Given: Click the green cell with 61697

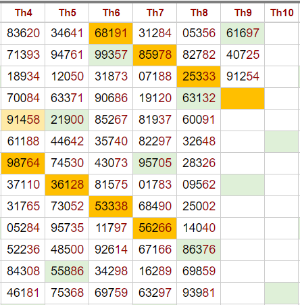Looking at the screenshot, I should (x=243, y=33).
